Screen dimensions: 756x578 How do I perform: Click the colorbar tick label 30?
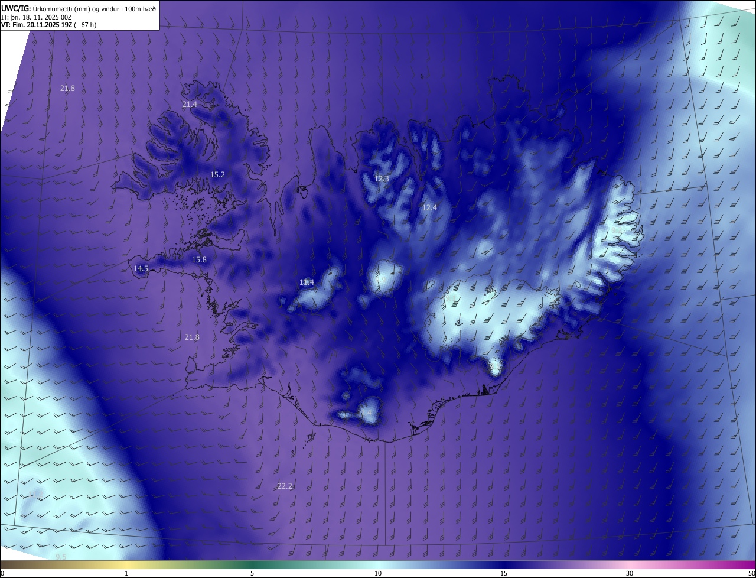(630, 573)
